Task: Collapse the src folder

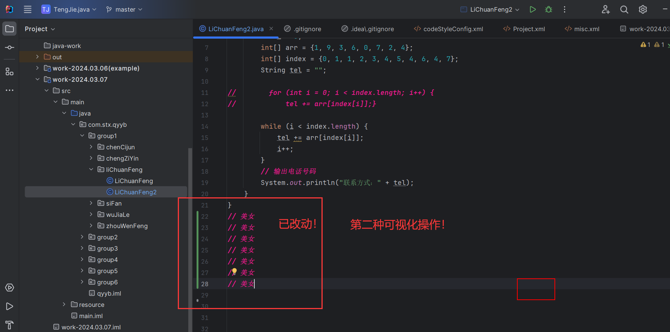Action: coord(46,90)
